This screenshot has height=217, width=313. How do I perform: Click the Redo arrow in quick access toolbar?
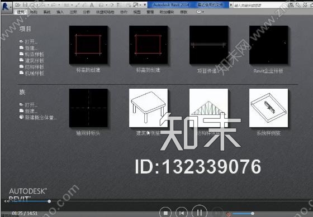54,5
